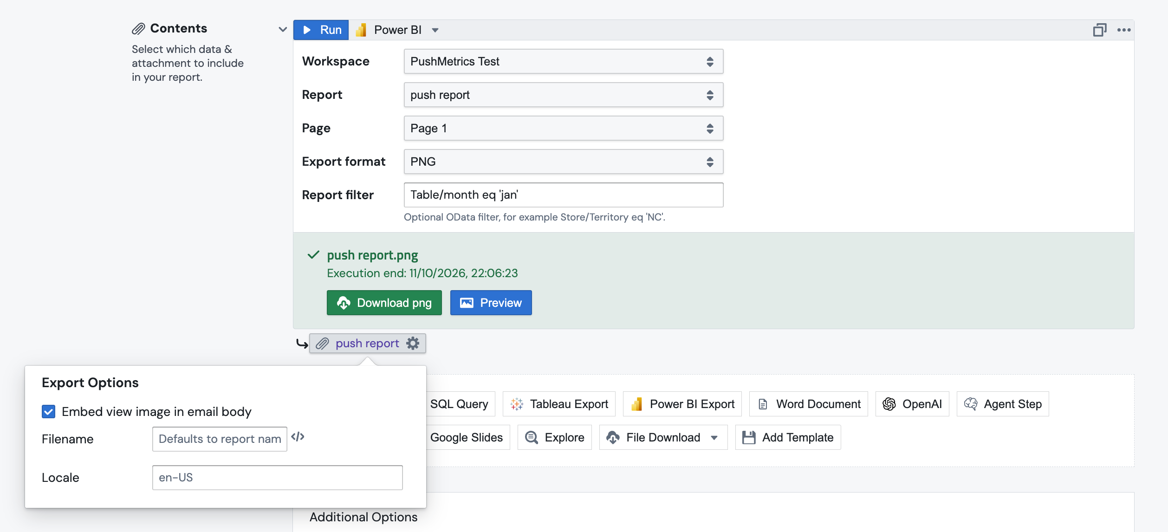The image size is (1168, 532).
Task: Click the Report filter input field
Action: [x=564, y=195]
